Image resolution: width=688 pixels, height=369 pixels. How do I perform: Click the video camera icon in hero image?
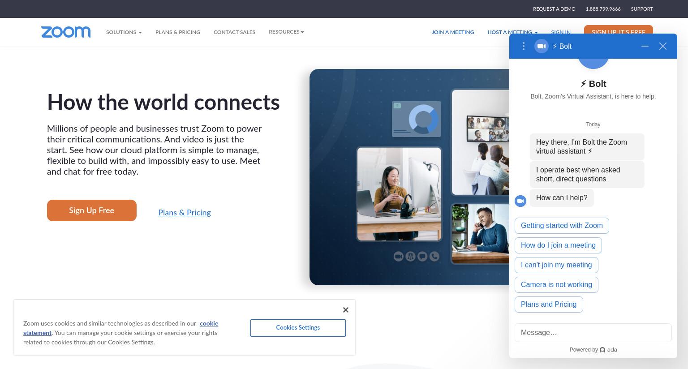tap(398, 257)
